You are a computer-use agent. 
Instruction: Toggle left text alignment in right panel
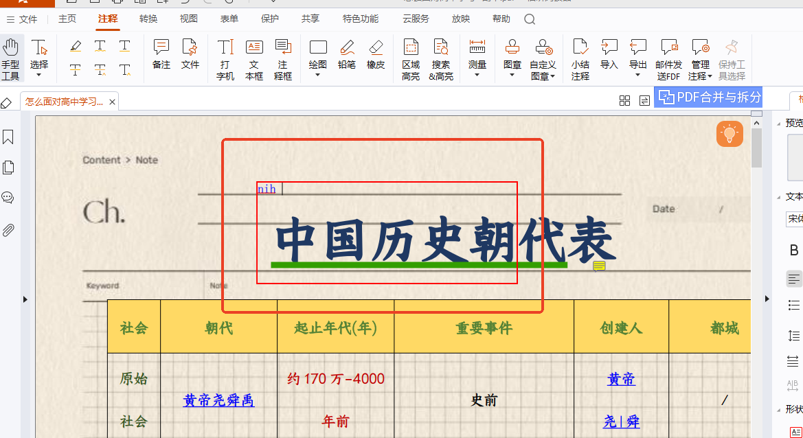tap(794, 279)
